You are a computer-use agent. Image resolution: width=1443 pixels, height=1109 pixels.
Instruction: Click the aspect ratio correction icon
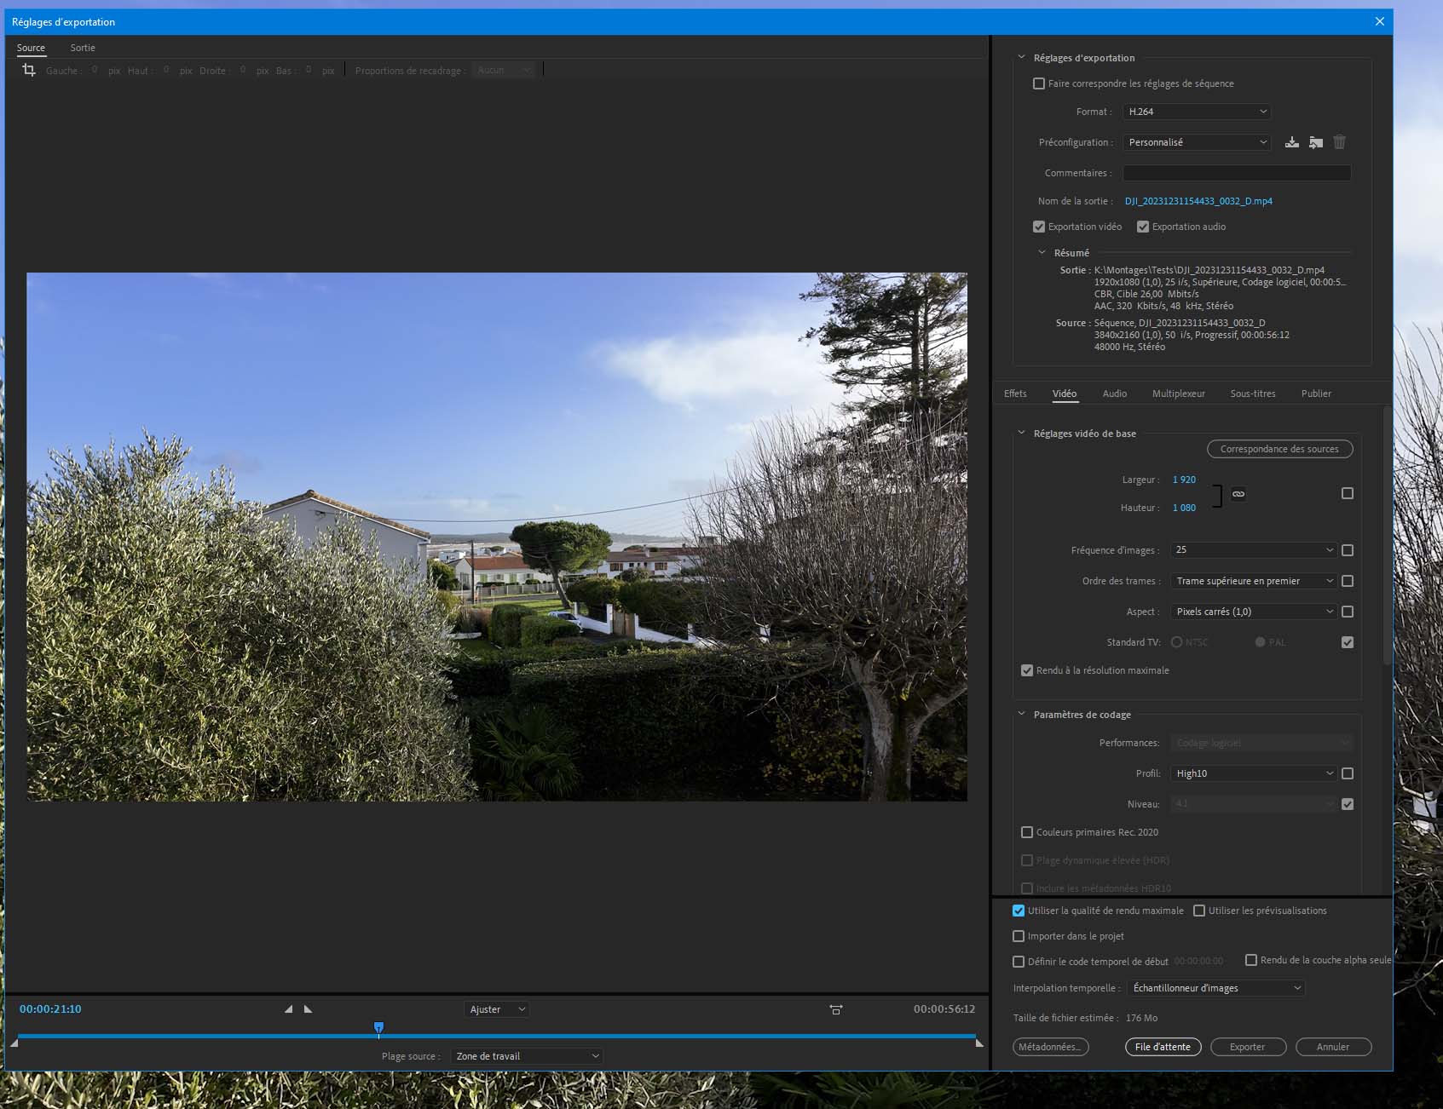coord(836,1009)
